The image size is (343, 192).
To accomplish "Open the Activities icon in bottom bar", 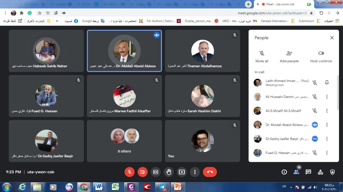I will [320, 172].
